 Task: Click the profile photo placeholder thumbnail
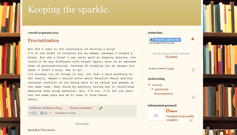point(156,115)
